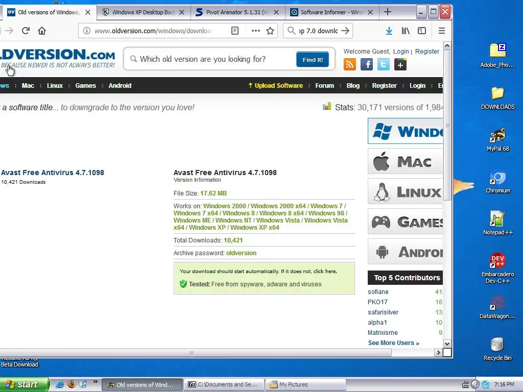
Task: Click the Upload Software link
Action: pos(275,86)
